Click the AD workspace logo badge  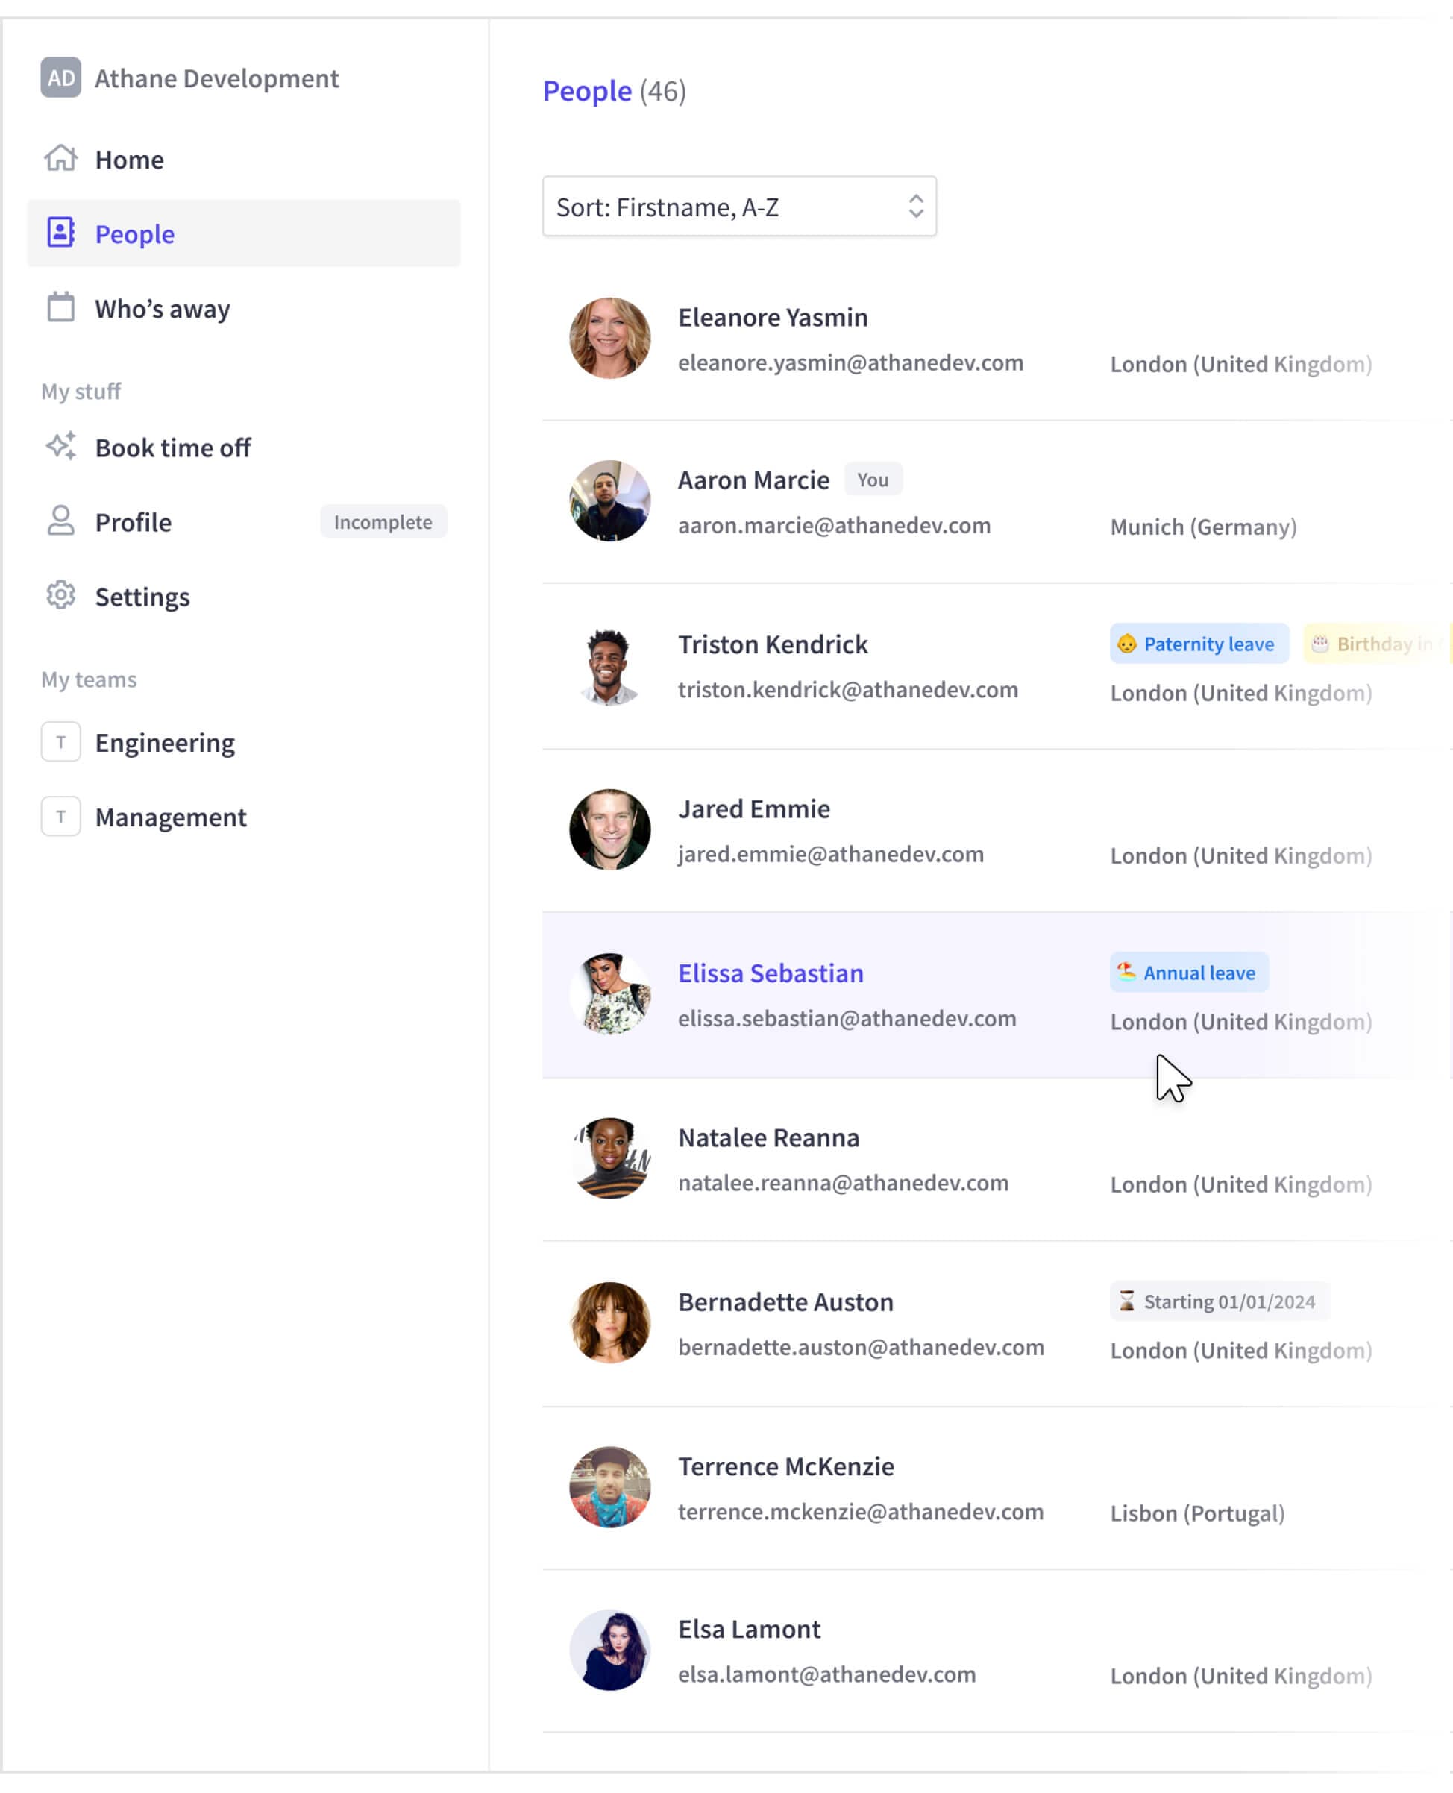[x=61, y=78]
